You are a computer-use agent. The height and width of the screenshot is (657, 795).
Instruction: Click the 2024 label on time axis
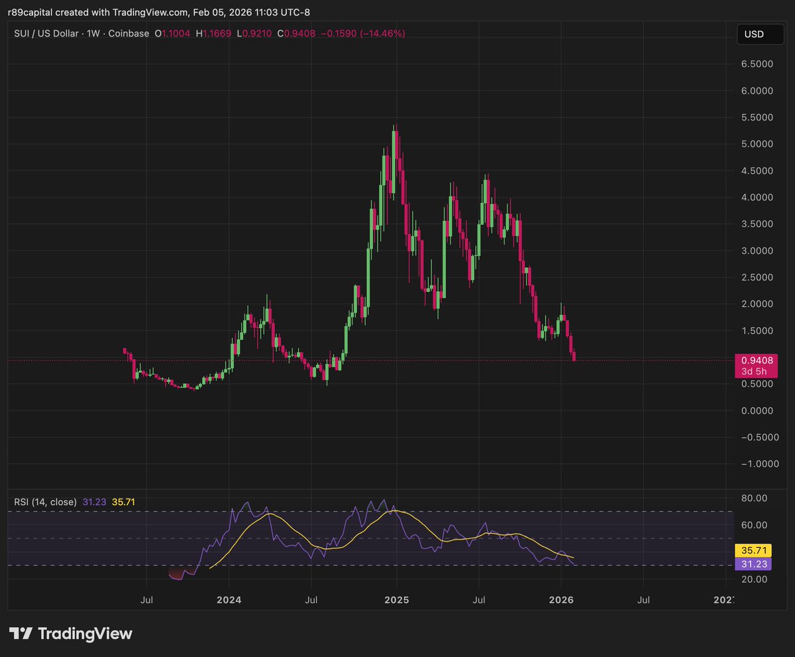228,600
